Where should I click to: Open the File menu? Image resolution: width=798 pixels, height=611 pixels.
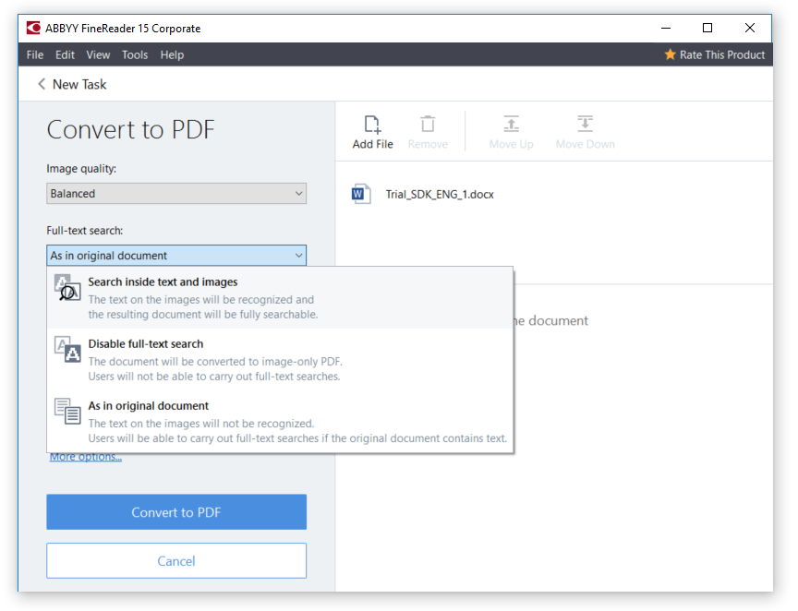[34, 55]
